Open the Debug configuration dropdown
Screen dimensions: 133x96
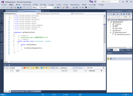[36, 8]
